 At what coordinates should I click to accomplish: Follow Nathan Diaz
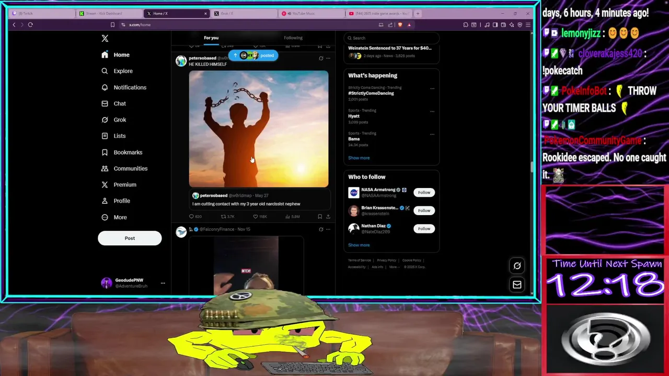coord(424,229)
